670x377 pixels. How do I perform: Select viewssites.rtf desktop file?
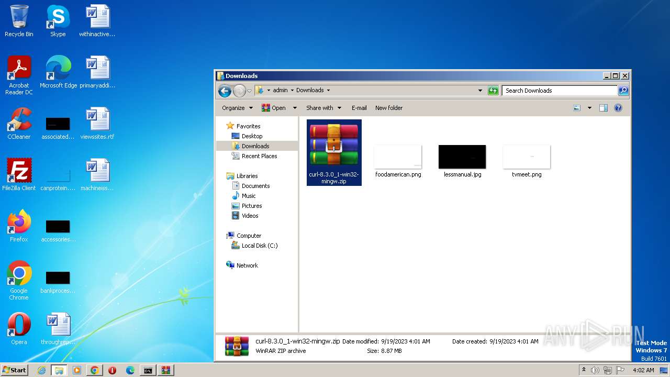pyautogui.click(x=97, y=124)
